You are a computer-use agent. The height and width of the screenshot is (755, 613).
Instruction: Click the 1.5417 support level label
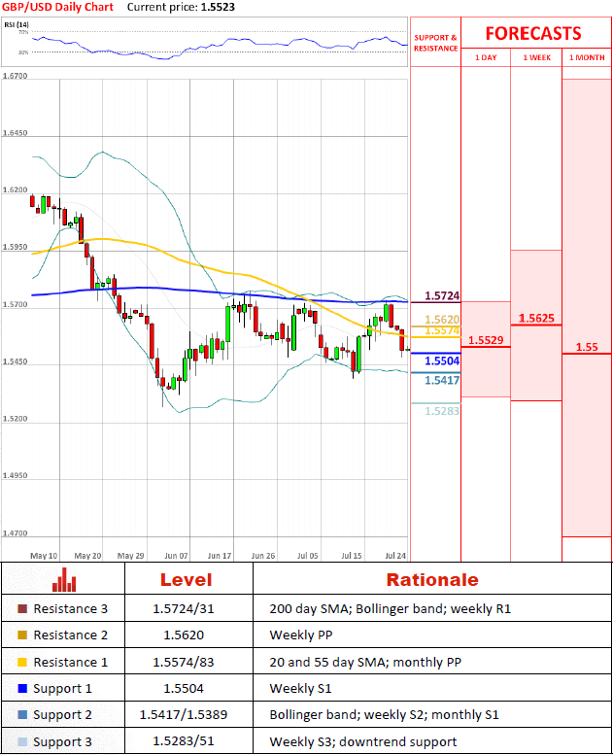pyautogui.click(x=442, y=380)
